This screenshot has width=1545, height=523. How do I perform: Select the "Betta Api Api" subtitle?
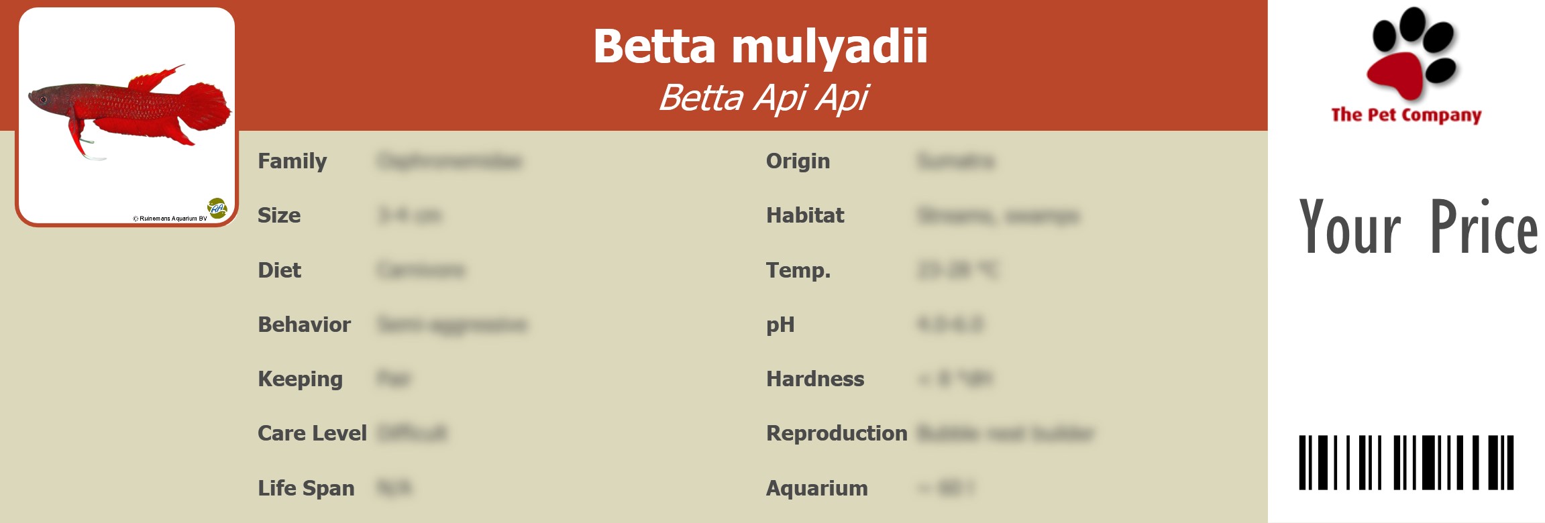tap(763, 98)
